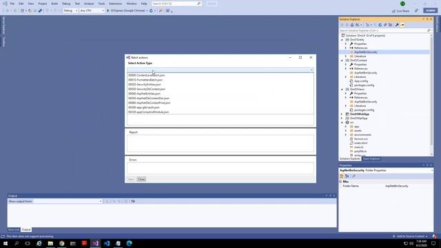Image resolution: width=441 pixels, height=248 pixels.
Task: Click the feedback icon beside Live Share
Action: coord(416,11)
